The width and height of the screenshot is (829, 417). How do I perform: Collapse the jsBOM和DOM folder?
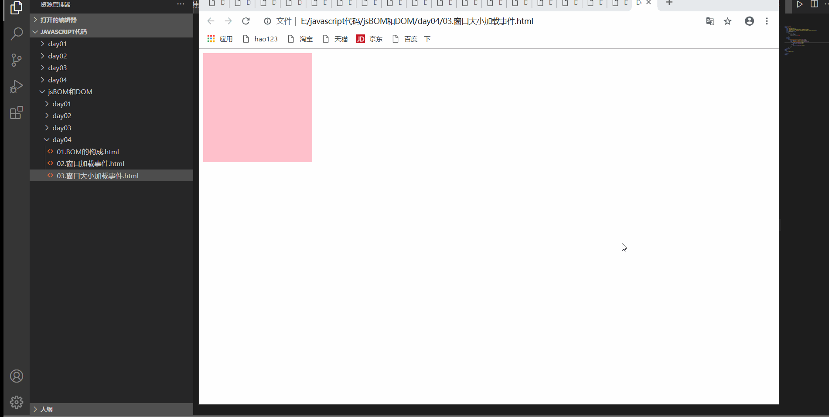click(111, 92)
